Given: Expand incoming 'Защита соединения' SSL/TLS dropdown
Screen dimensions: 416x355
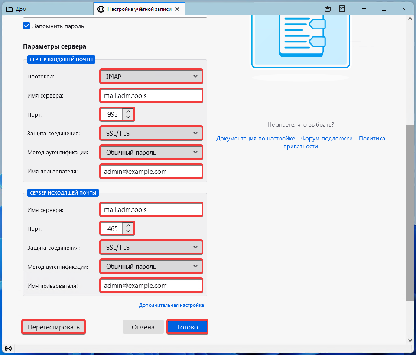Looking at the screenshot, I should [x=151, y=133].
